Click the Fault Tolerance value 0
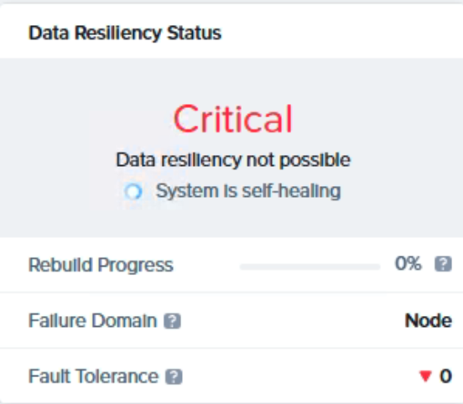This screenshot has width=463, height=404. pyautogui.click(x=446, y=376)
